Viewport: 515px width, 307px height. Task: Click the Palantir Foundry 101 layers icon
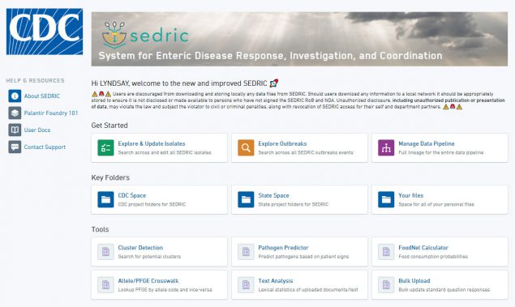pyautogui.click(x=15, y=113)
